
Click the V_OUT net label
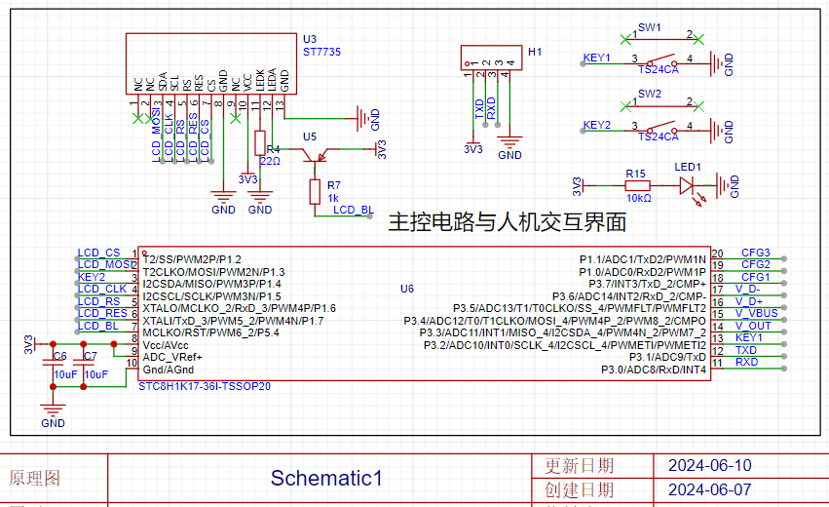[753, 326]
